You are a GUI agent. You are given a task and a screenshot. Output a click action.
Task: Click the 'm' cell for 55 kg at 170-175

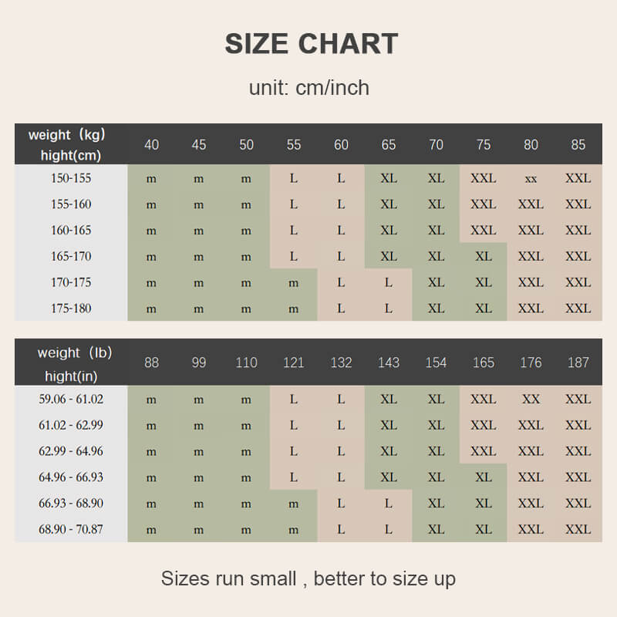[294, 282]
